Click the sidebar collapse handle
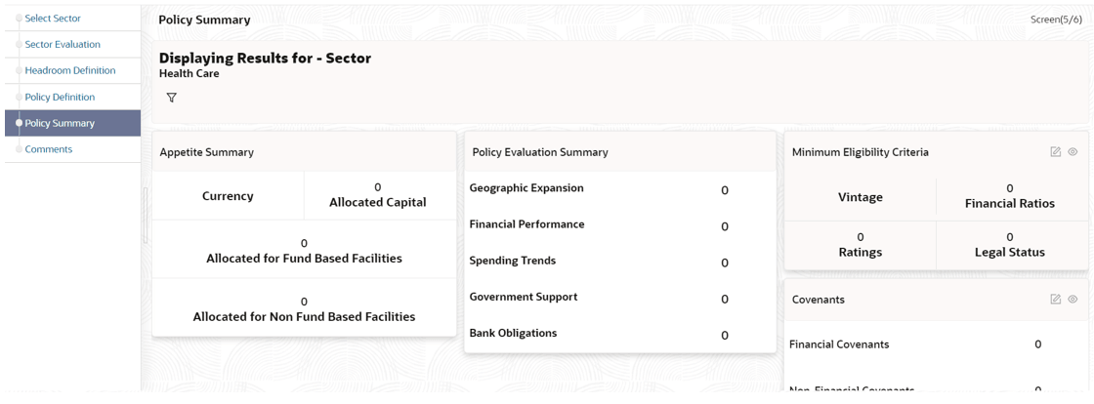This screenshot has width=1094, height=404. click(x=146, y=215)
